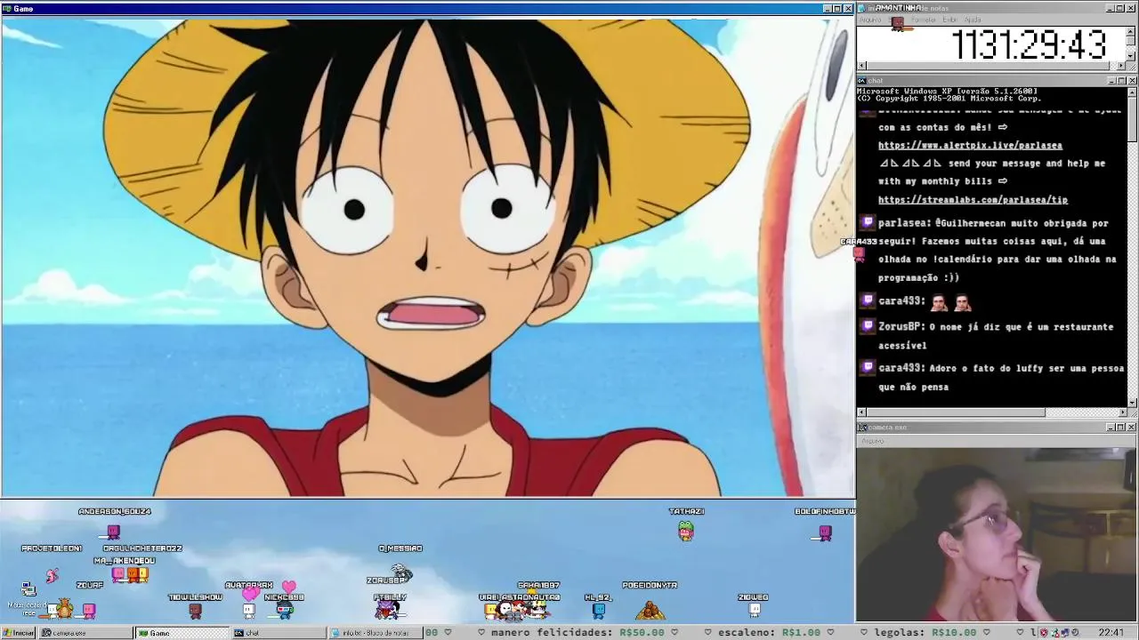This screenshot has height=640, width=1139.
Task: Open Ajuda menu in the notepad window
Action: point(973,20)
